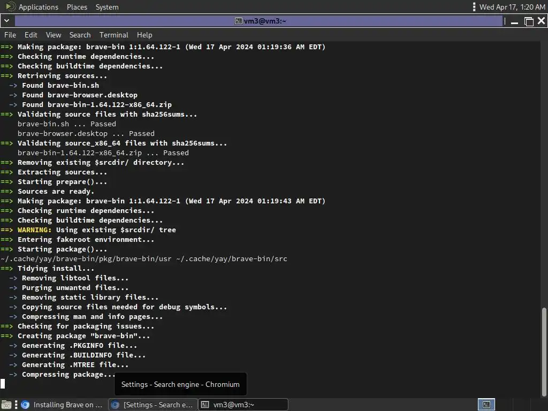Click Chromium icon of Installing Brave task

click(x=25, y=405)
